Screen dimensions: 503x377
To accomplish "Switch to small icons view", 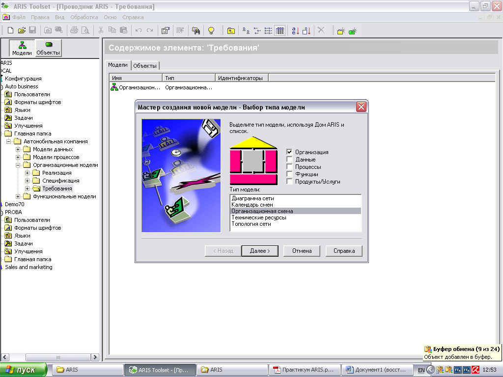I will (257, 30).
